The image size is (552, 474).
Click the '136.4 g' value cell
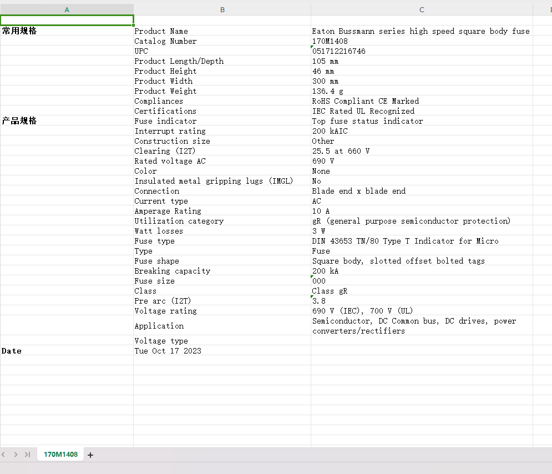point(422,91)
